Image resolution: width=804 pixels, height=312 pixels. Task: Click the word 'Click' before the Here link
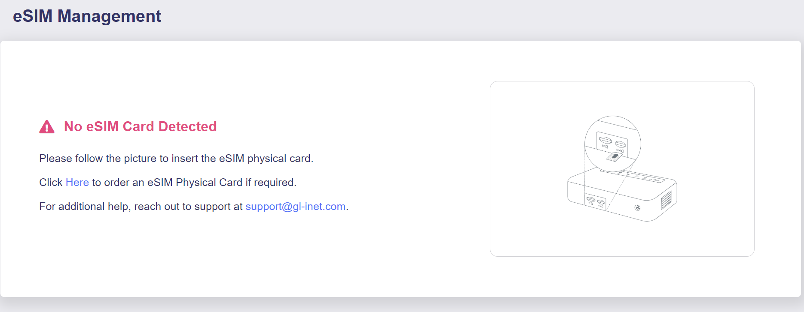[51, 183]
